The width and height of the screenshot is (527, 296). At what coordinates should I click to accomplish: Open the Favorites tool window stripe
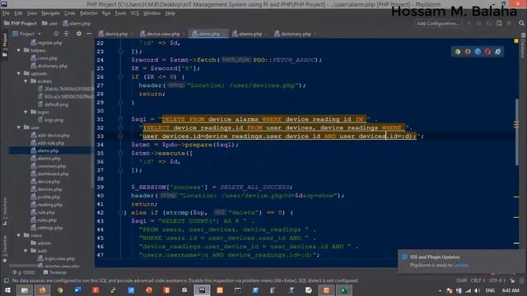(5, 248)
